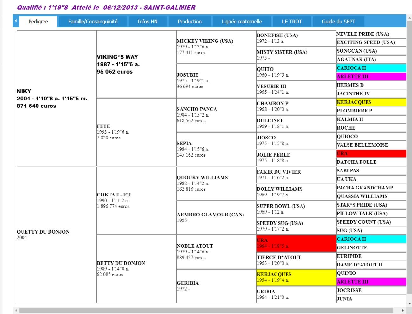This screenshot has width=412, height=314.
Task: Switch to Famille/Consanguinité tab
Action: click(93, 22)
